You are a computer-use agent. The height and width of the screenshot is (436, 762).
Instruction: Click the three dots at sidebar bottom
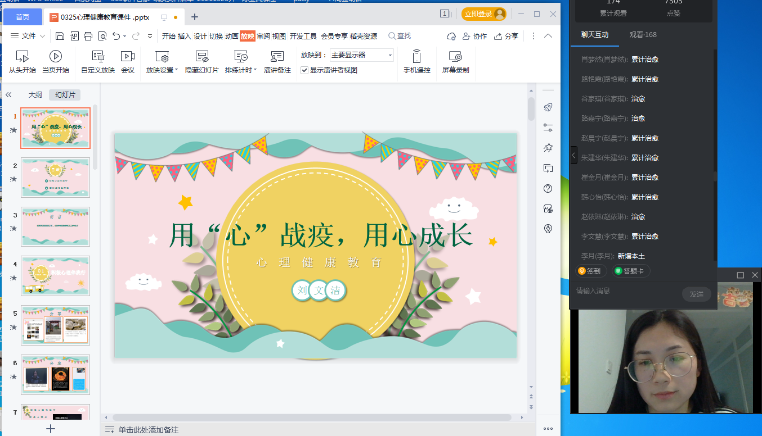(548, 429)
